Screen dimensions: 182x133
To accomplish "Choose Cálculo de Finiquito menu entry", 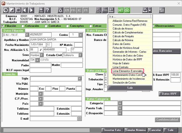I will point(130,36).
